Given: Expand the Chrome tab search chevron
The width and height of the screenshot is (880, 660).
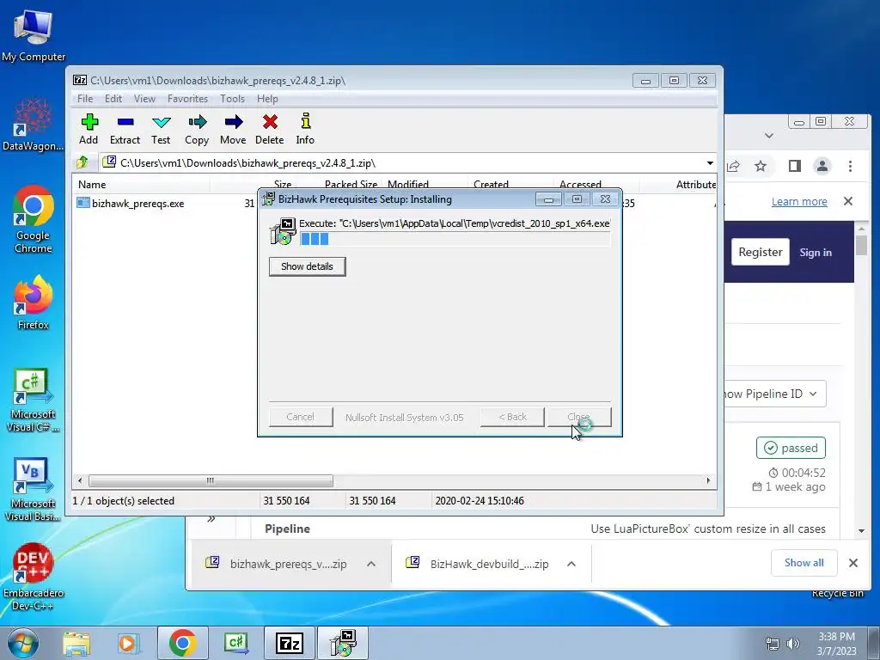Looking at the screenshot, I should point(769,136).
